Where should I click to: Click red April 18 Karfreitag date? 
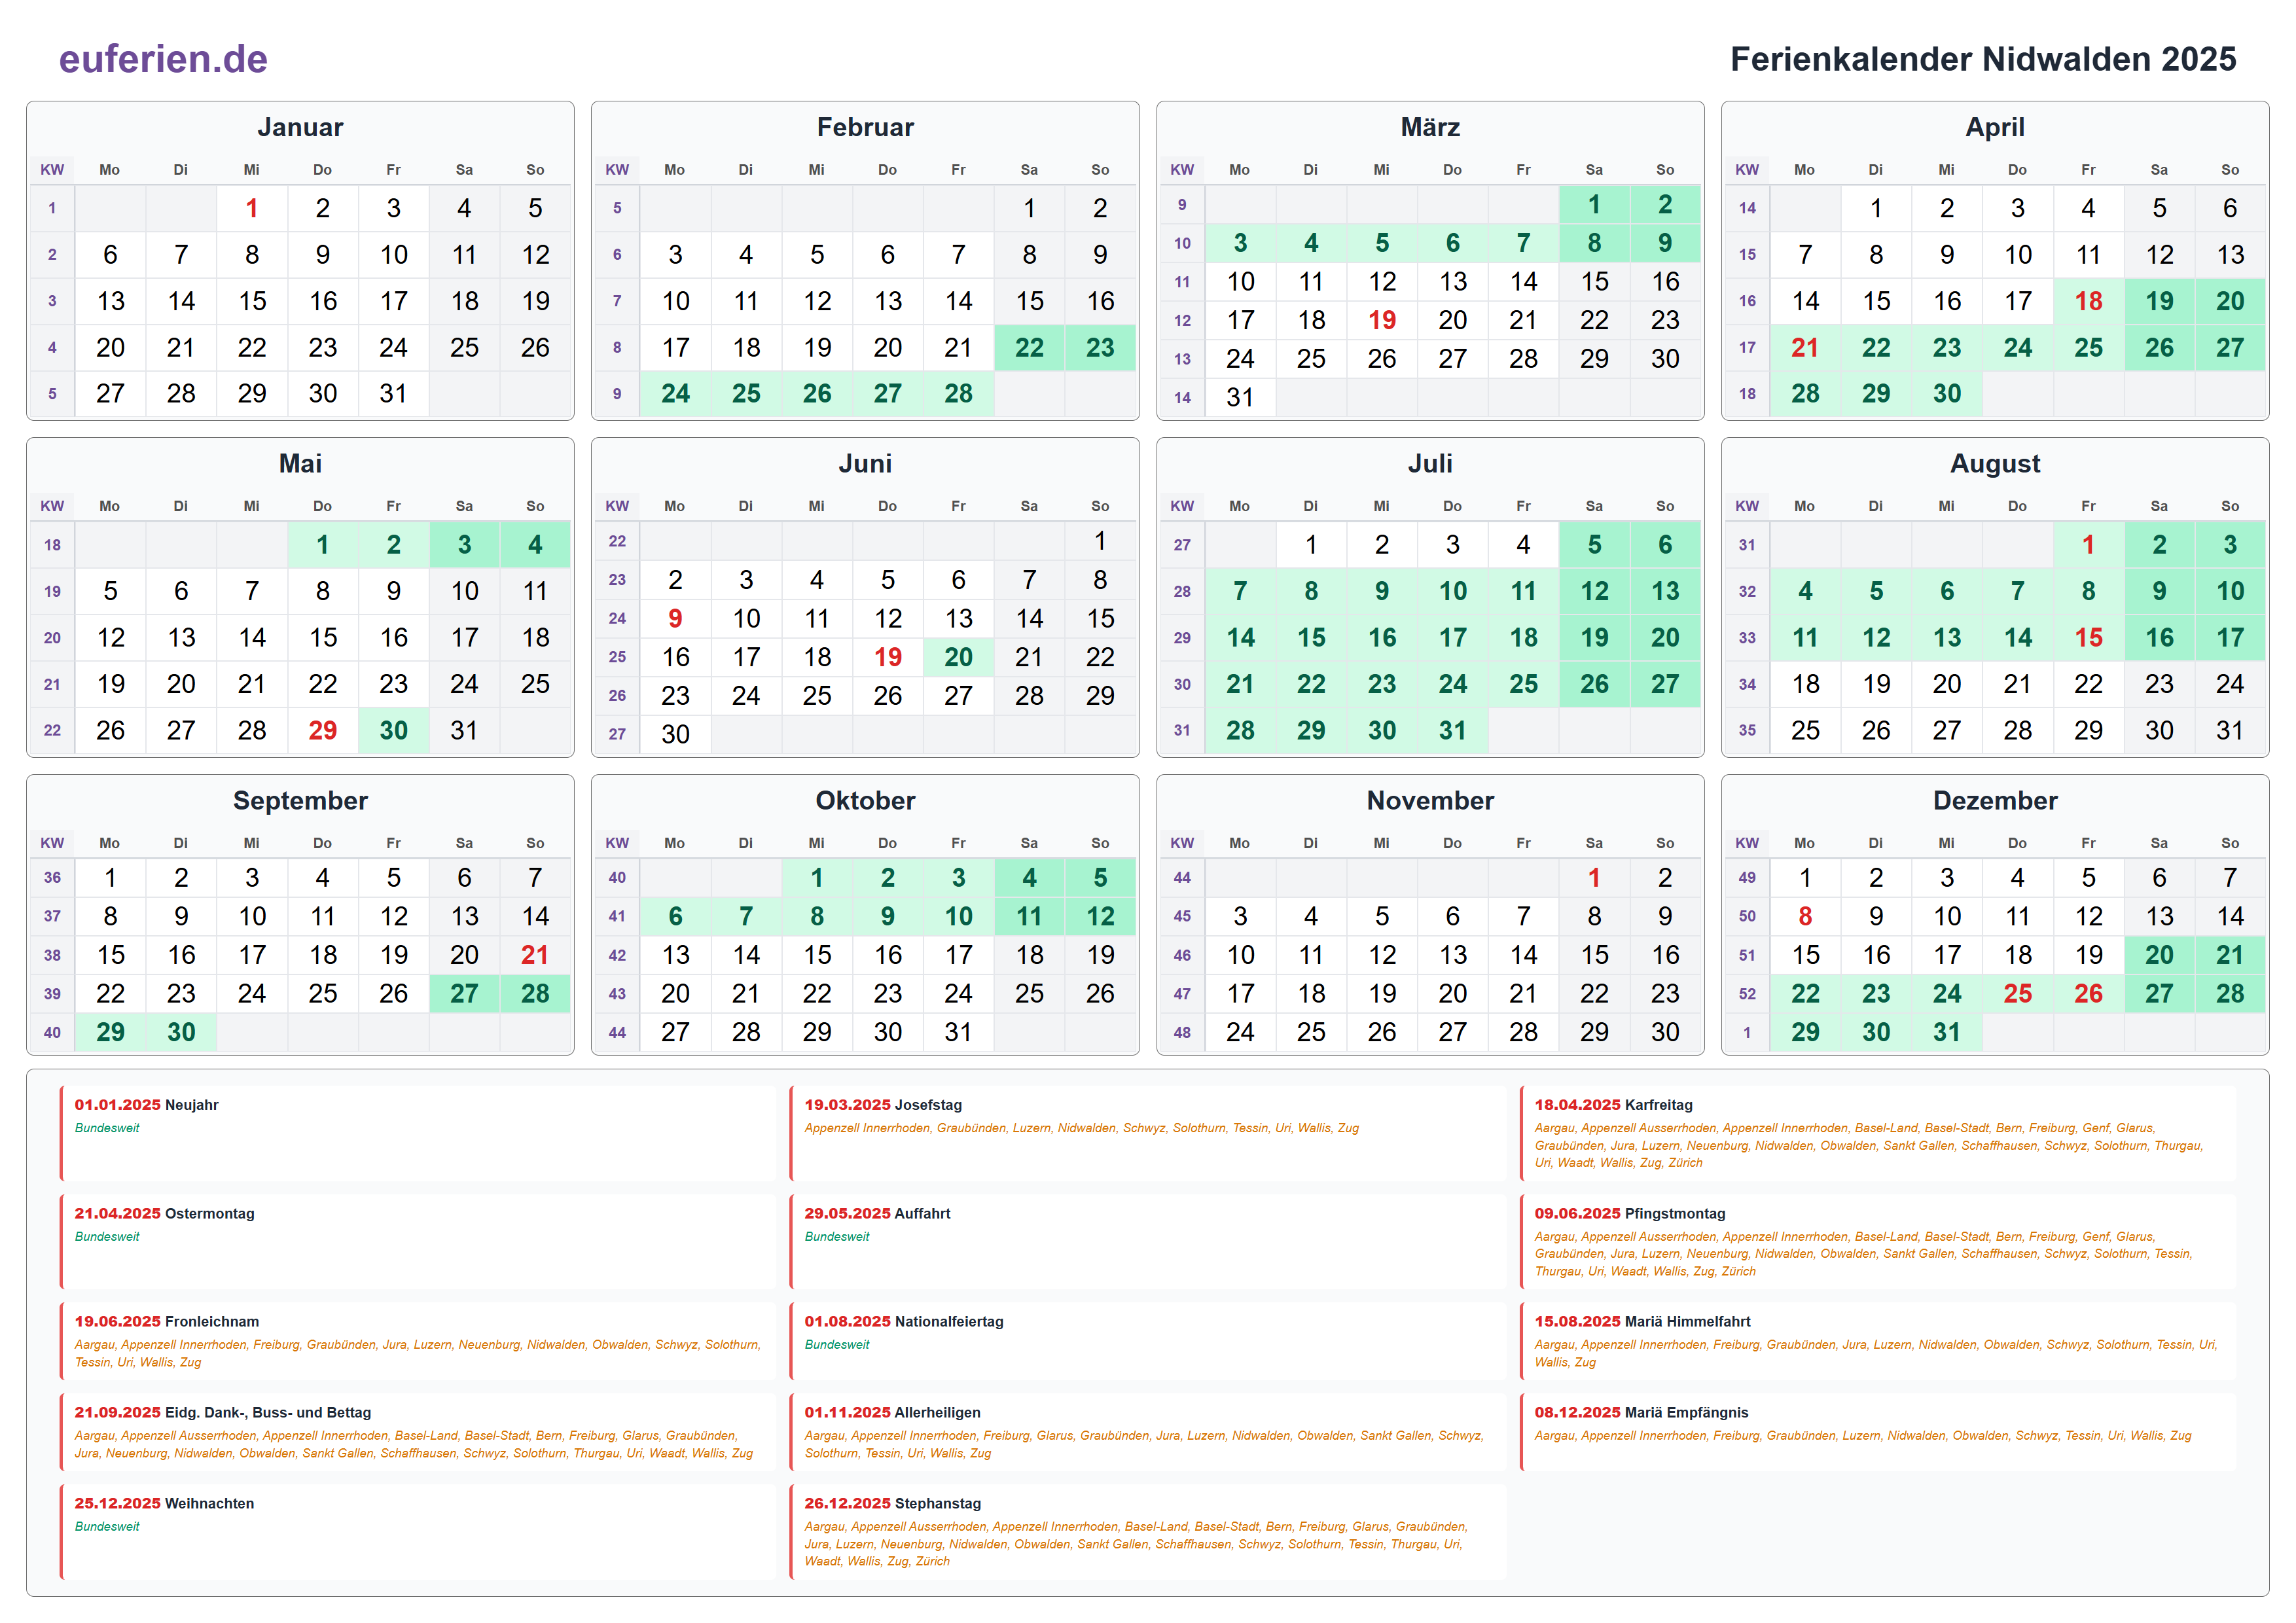pyautogui.click(x=2088, y=301)
